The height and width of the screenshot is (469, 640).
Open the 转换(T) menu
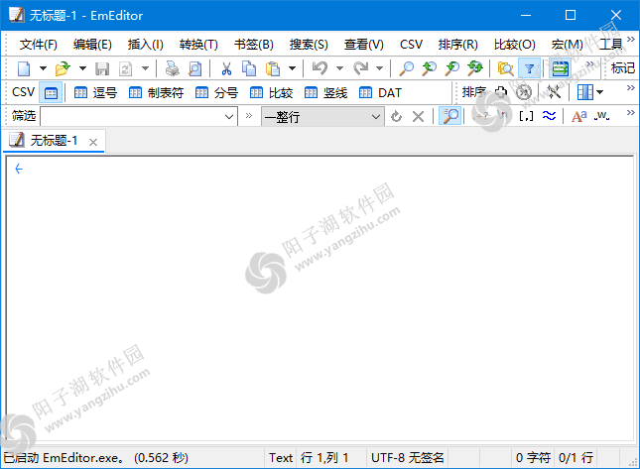tap(198, 44)
